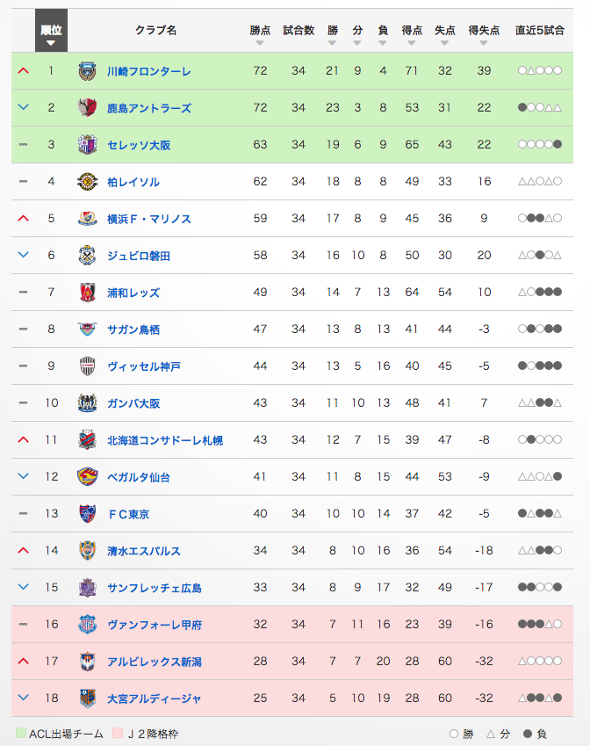
Task: Sort by 失点 column arrow
Action: pyautogui.click(x=444, y=43)
